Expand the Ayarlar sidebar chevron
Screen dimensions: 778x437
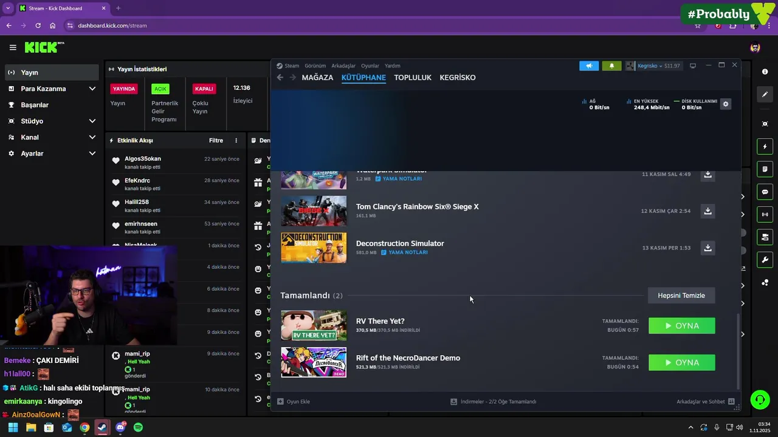pos(92,154)
